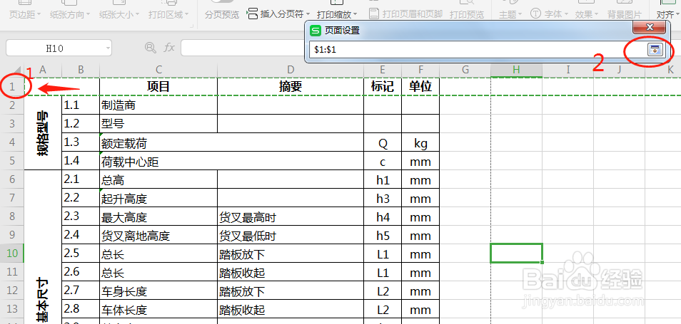Select row 10 header
The image size is (681, 324).
click(12, 254)
